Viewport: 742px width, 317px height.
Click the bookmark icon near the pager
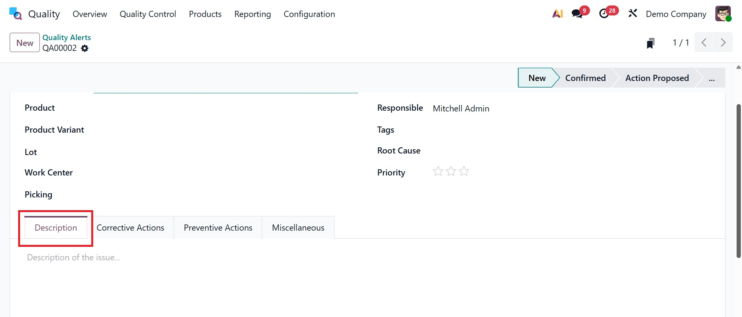pos(650,43)
